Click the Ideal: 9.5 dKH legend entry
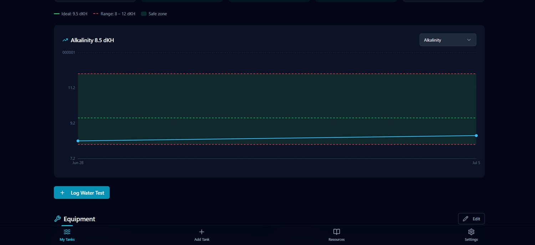Image resolution: width=535 pixels, height=245 pixels. [x=71, y=14]
